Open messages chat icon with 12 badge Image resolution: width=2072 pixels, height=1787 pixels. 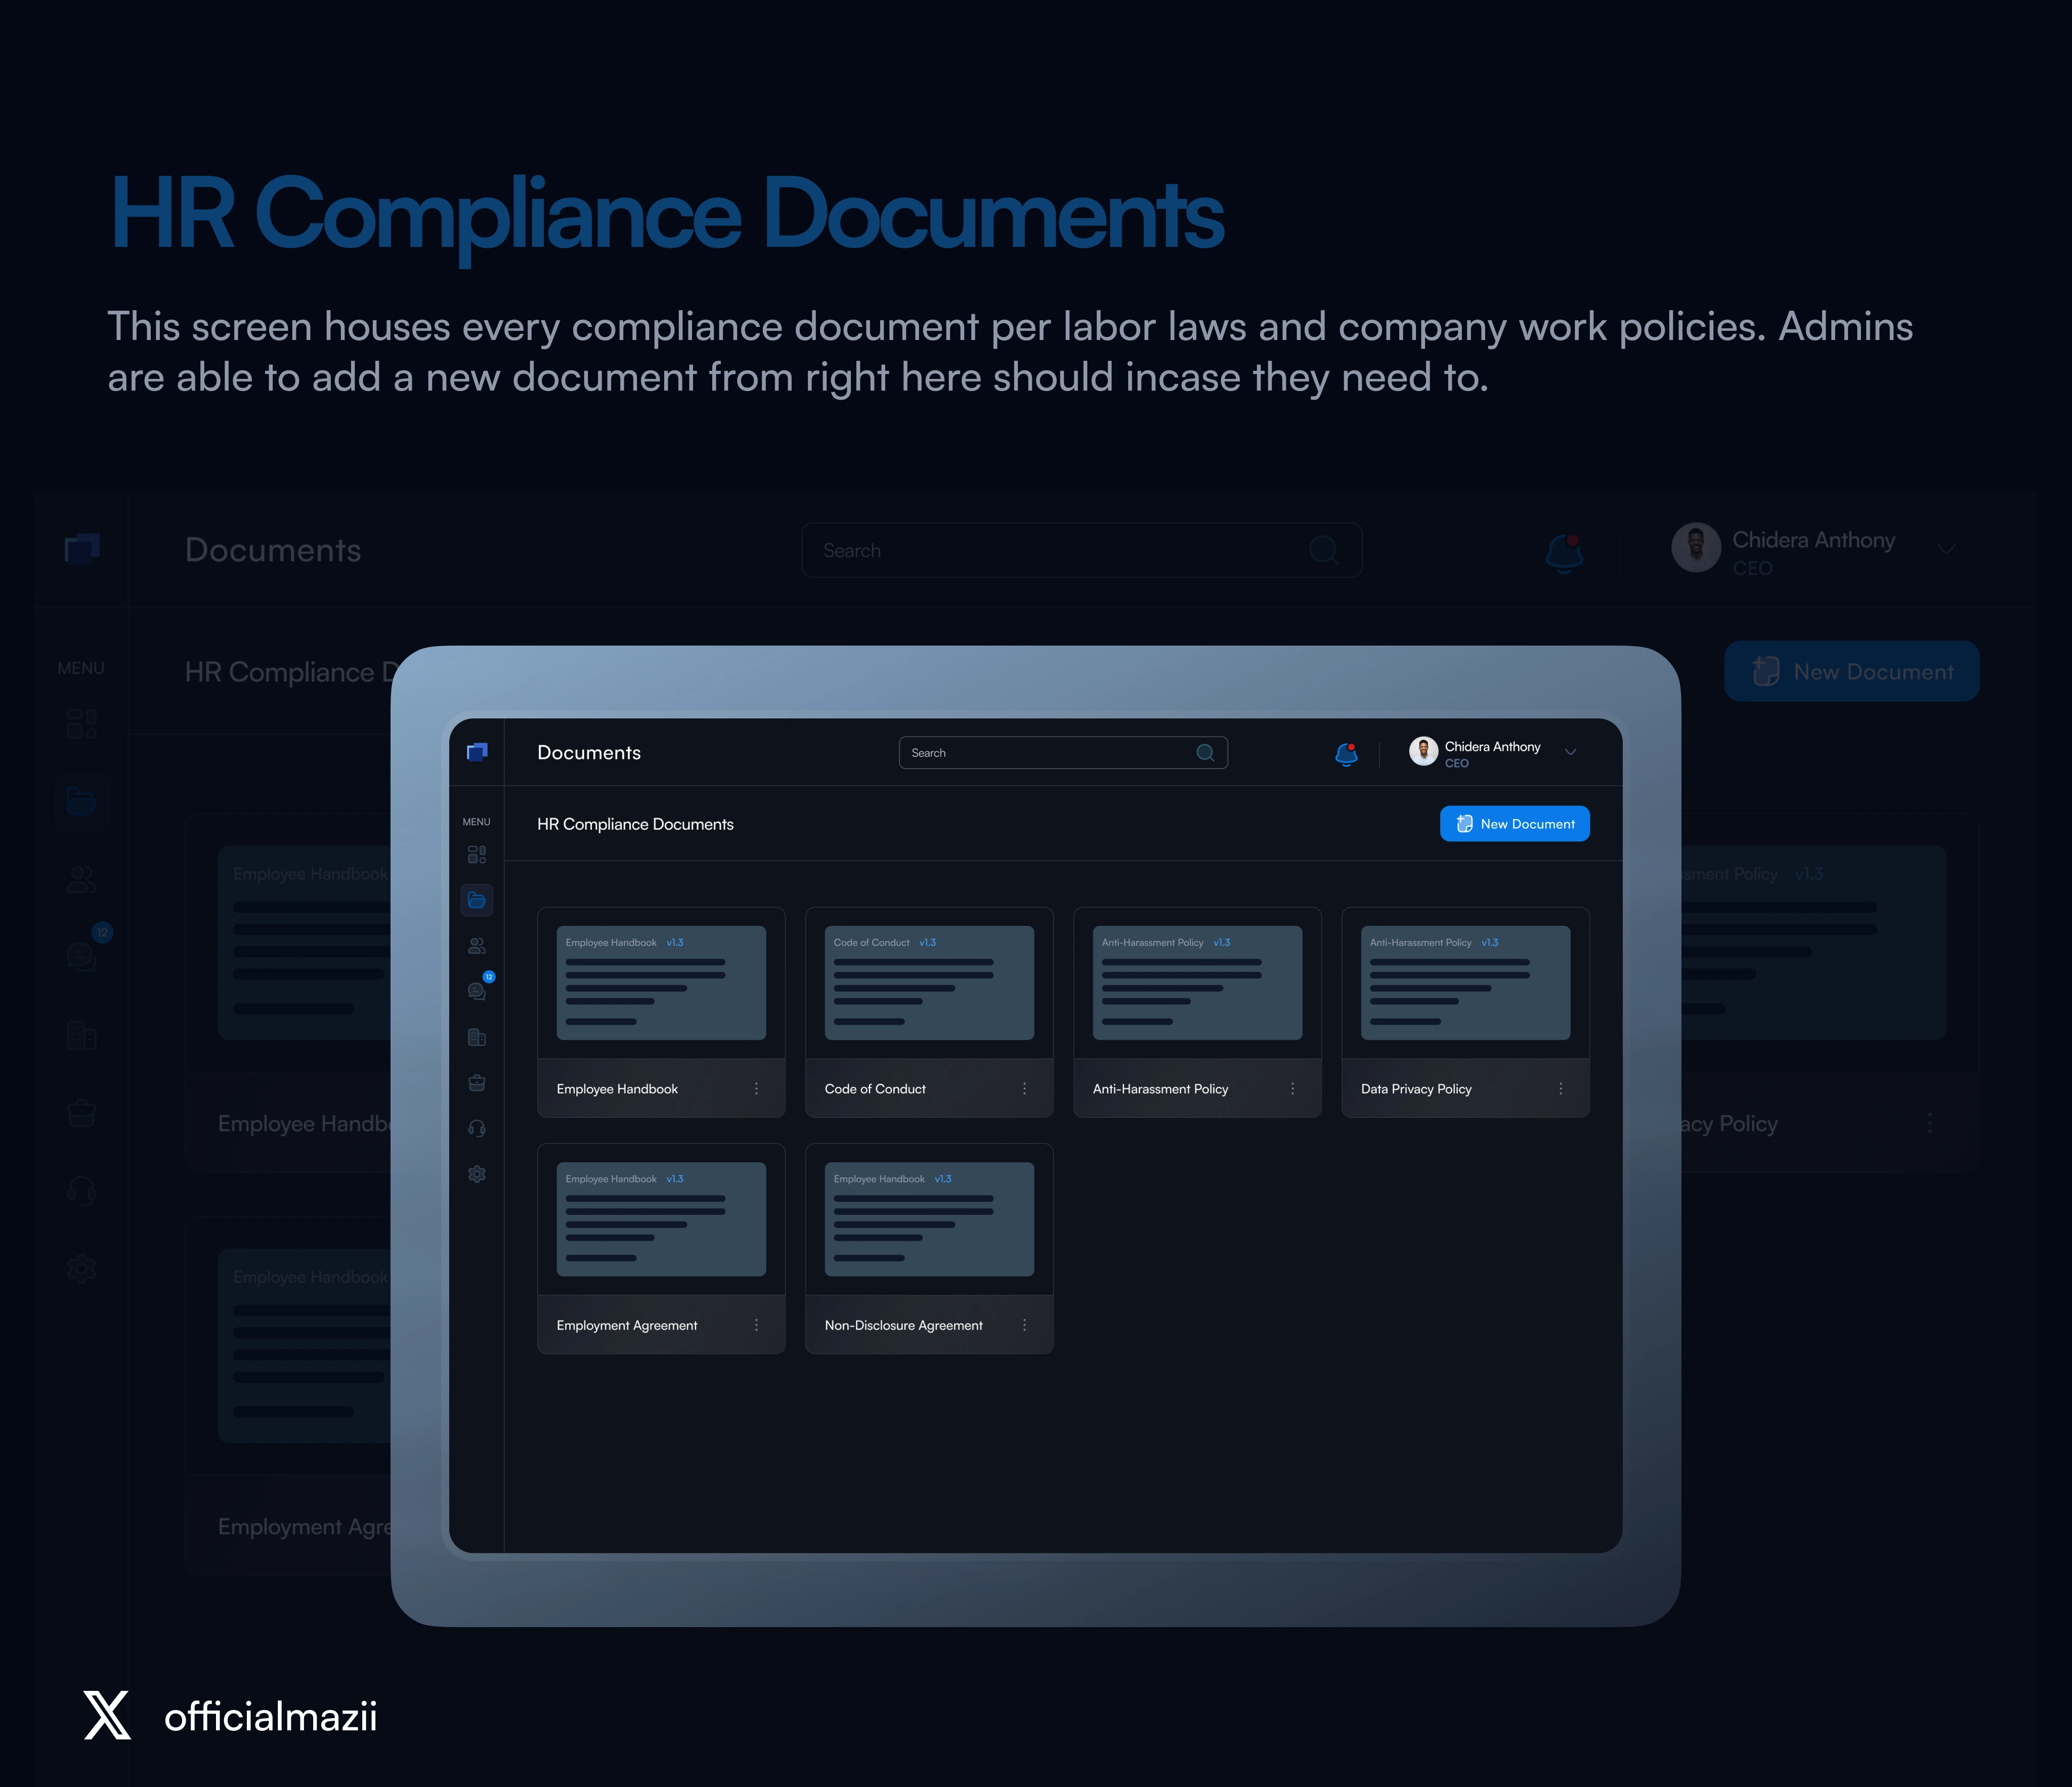click(x=477, y=991)
